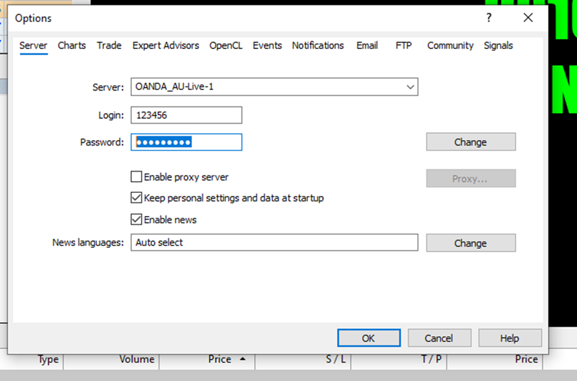Click Change button for News languages
Image resolution: width=577 pixels, height=381 pixels.
(470, 243)
